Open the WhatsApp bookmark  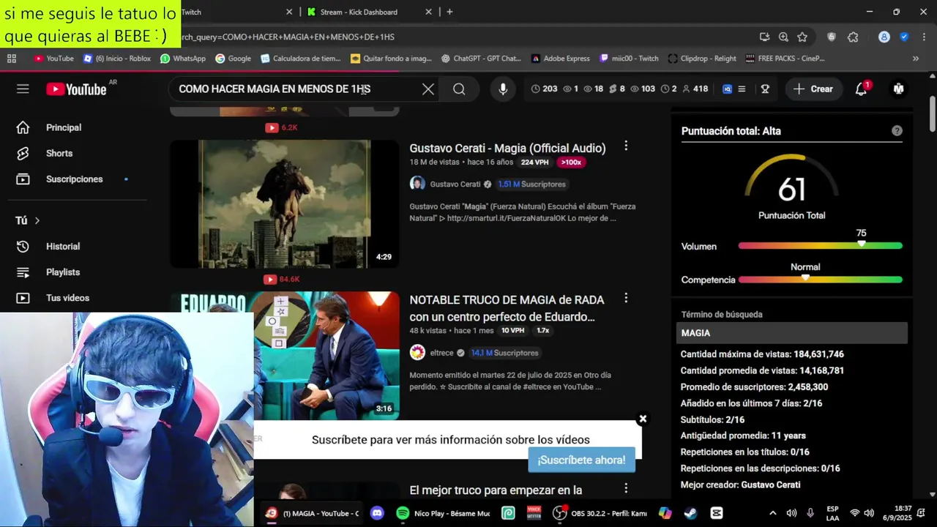click(183, 59)
